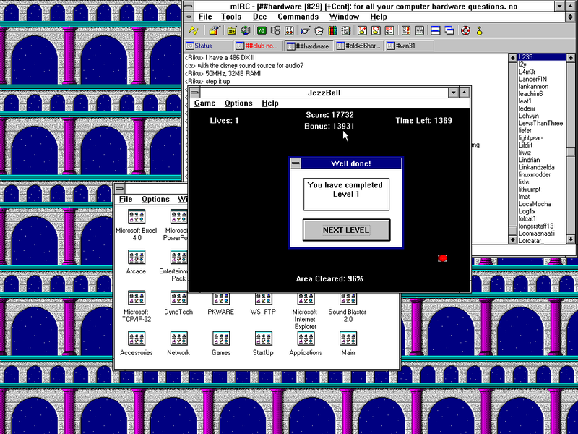
Task: Open mIRC Options via folder-and-hammer icon
Action: coord(214,31)
